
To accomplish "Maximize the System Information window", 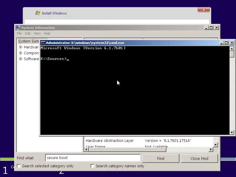I will pyautogui.click(x=211, y=28).
